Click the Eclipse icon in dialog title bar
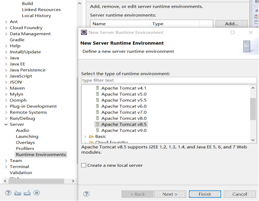259x201 pixels. [x=84, y=32]
